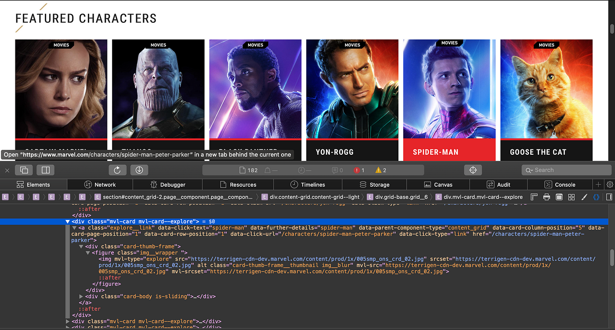Image resolution: width=615 pixels, height=330 pixels.
Task: Toggle layout rulers icon
Action: (x=534, y=197)
